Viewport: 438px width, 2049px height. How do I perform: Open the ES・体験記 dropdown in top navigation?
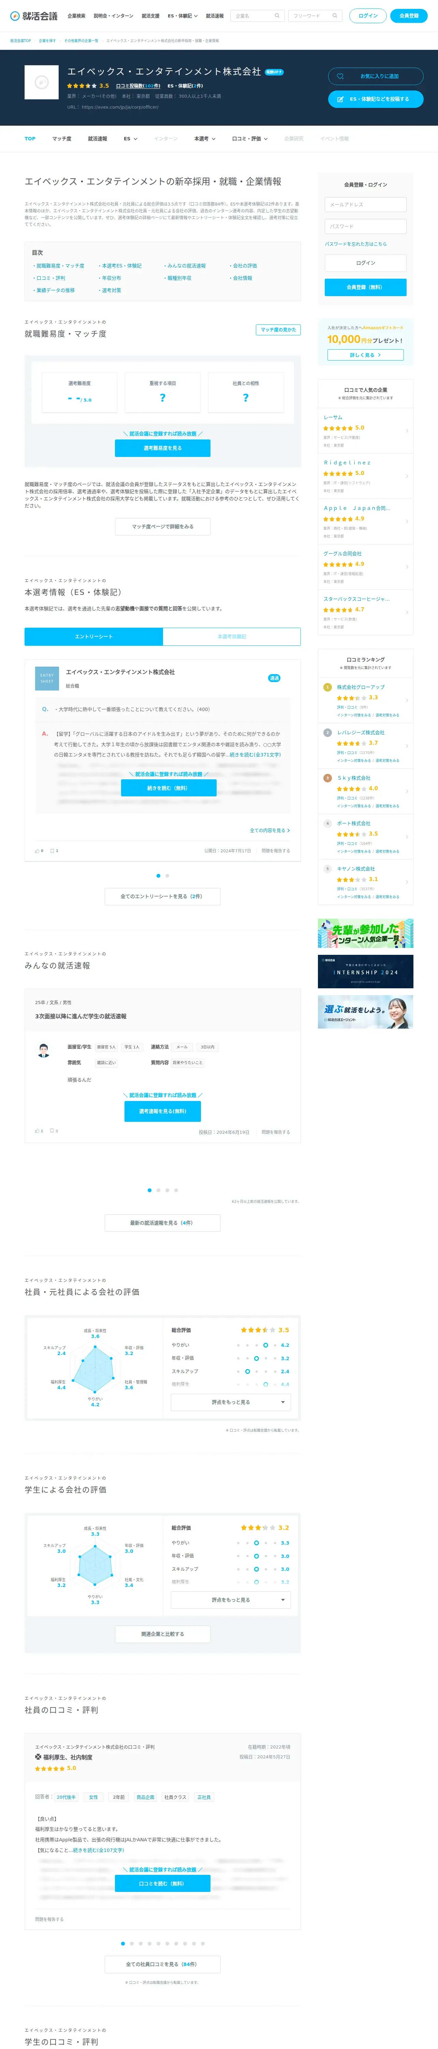(x=183, y=16)
